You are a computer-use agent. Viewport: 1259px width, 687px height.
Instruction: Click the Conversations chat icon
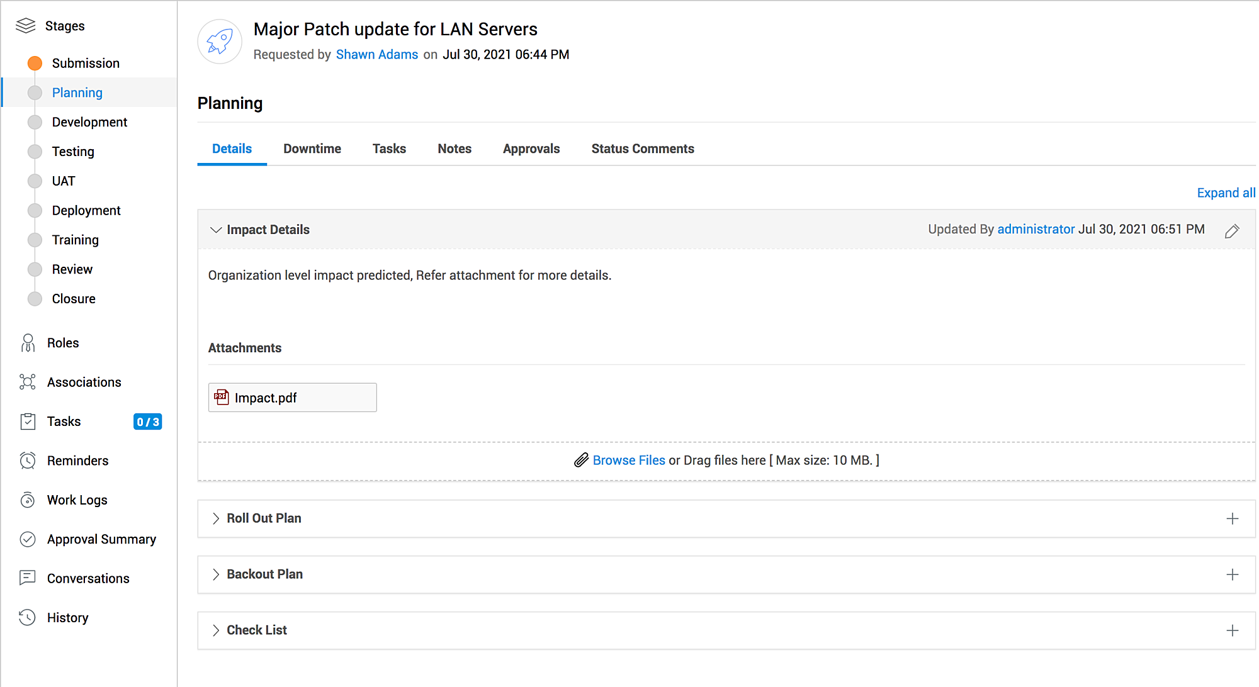point(28,578)
